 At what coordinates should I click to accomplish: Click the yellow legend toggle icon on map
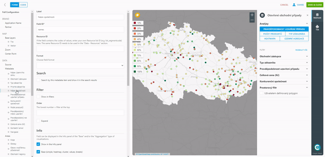(137, 15)
